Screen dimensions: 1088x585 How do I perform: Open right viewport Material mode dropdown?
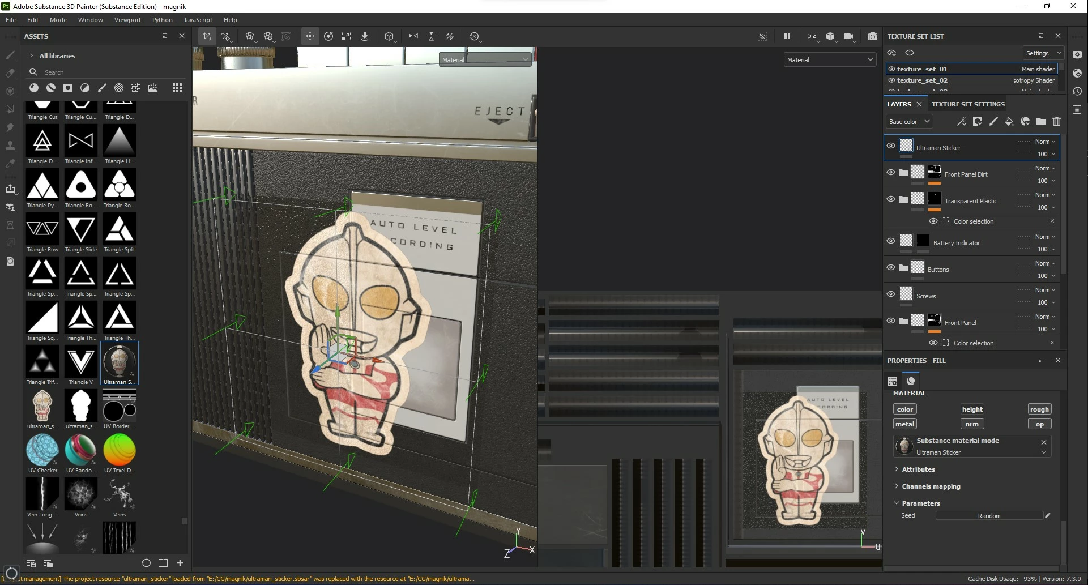830,60
